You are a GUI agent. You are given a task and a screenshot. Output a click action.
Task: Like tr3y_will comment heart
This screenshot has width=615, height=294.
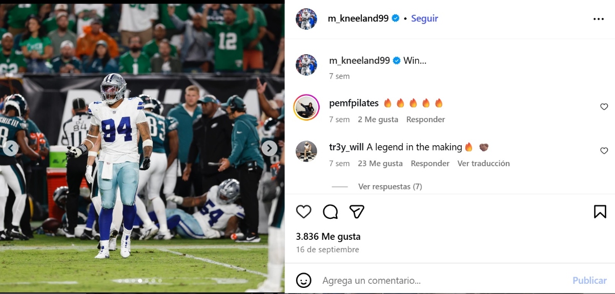click(604, 151)
